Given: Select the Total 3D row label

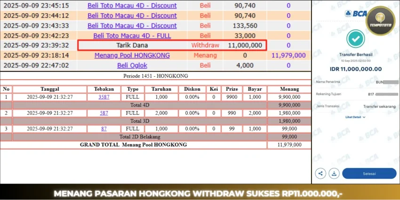Looking at the screenshot, I should (x=140, y=121).
